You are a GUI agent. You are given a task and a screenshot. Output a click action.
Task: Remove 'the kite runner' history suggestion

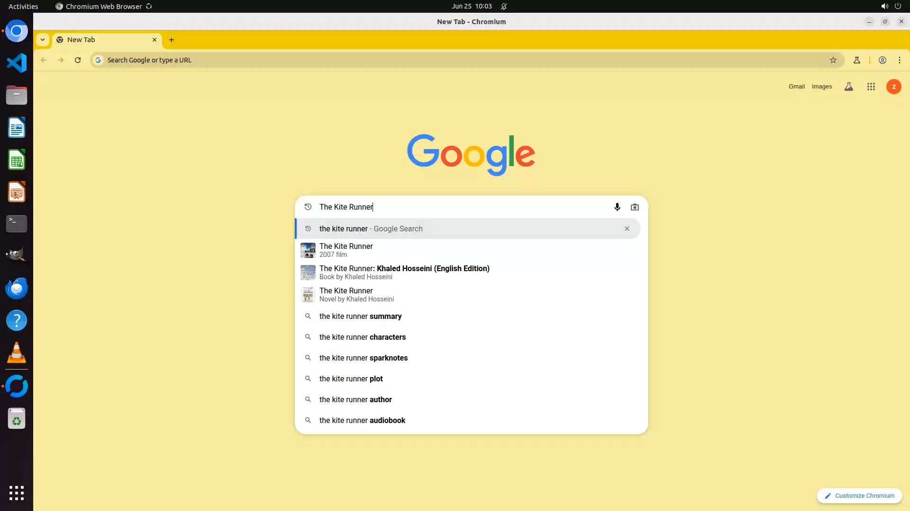627,229
